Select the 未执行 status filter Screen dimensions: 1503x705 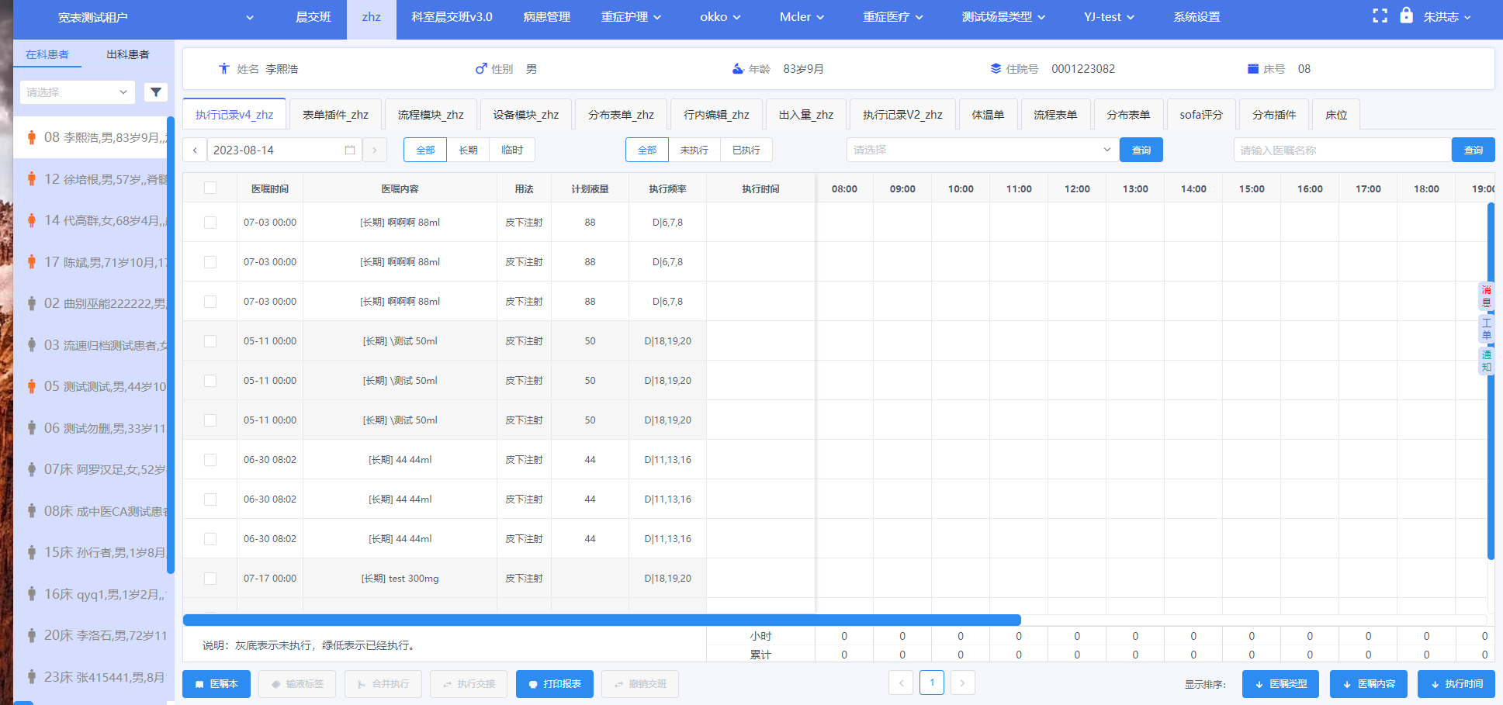[694, 150]
